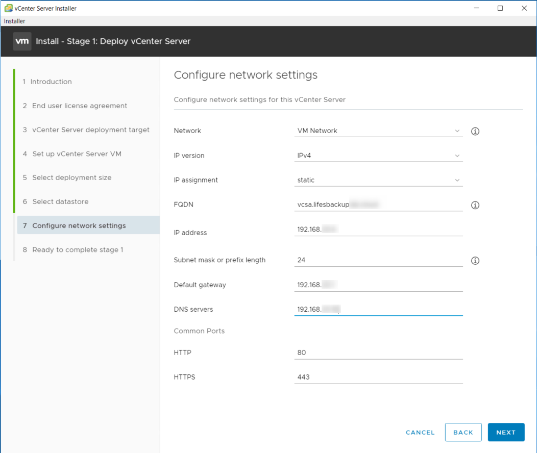Jump to Select deployment size step
The height and width of the screenshot is (453, 537).
click(x=71, y=178)
